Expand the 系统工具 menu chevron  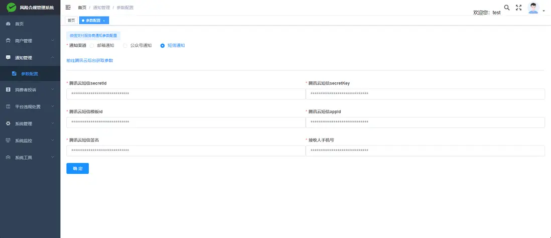[52, 157]
